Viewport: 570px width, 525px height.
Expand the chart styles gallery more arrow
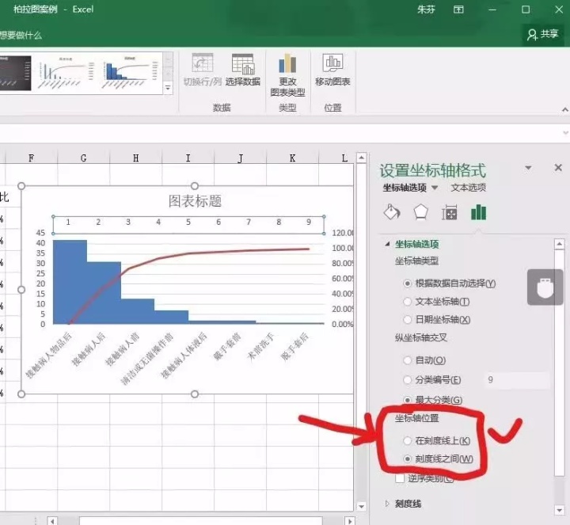tap(168, 88)
